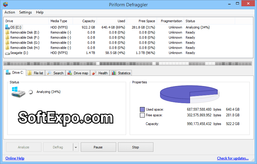Image resolution: width=257 pixels, height=164 pixels.
Task: Click the 1.3 TB (96%) free space cell
Action: tap(145, 53)
